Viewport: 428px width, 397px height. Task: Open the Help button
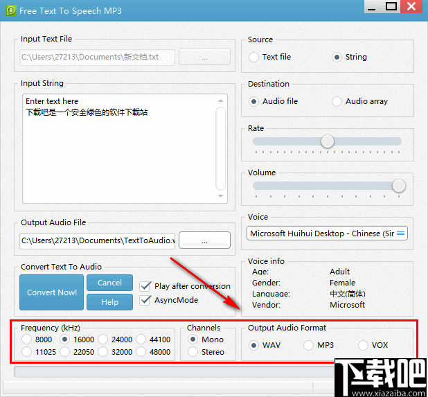coord(109,302)
